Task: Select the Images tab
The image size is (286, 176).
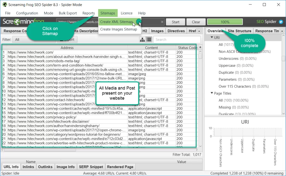Action: (x=157, y=31)
